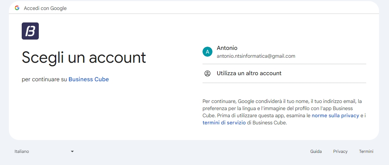The width and height of the screenshot is (389, 165).
Task: Choose the account named Antonio
Action: tap(227, 48)
